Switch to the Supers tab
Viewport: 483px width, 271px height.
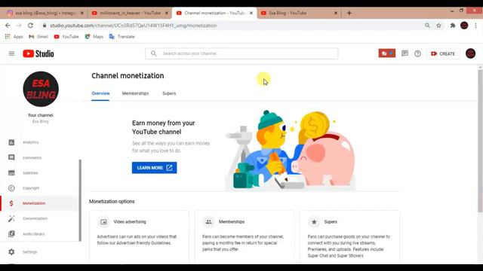pyautogui.click(x=169, y=93)
